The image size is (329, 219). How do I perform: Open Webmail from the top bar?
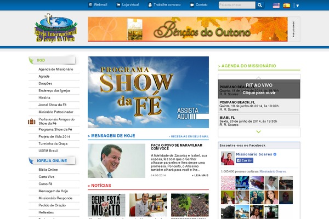coord(100,4)
